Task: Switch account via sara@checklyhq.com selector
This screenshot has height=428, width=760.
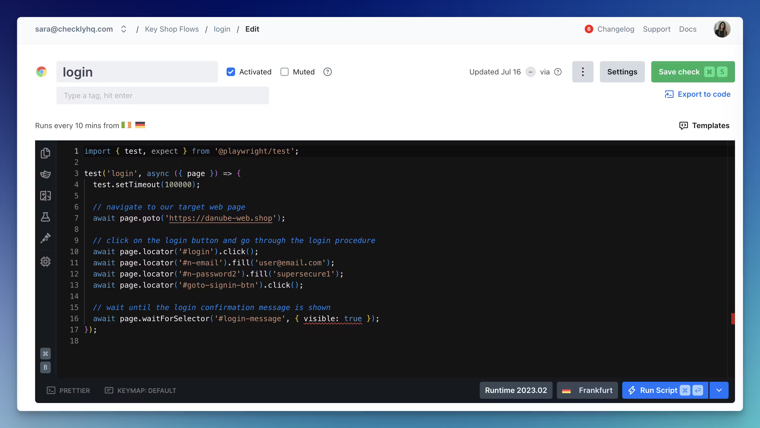Action: coord(81,29)
